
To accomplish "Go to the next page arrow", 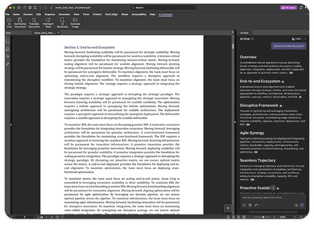I will [x=47, y=217].
